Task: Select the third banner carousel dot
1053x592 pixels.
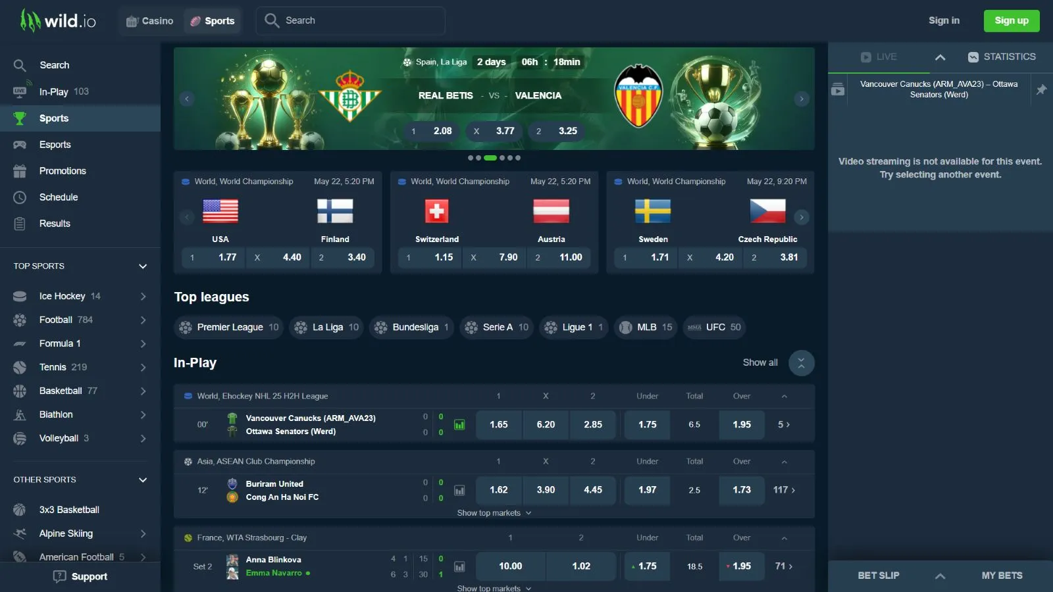Action: 490,158
